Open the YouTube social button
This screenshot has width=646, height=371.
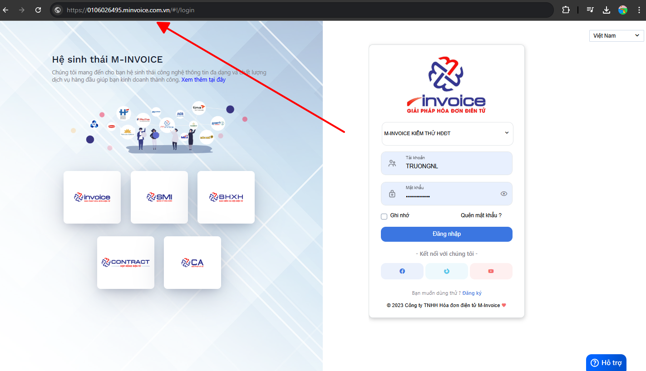pyautogui.click(x=491, y=271)
